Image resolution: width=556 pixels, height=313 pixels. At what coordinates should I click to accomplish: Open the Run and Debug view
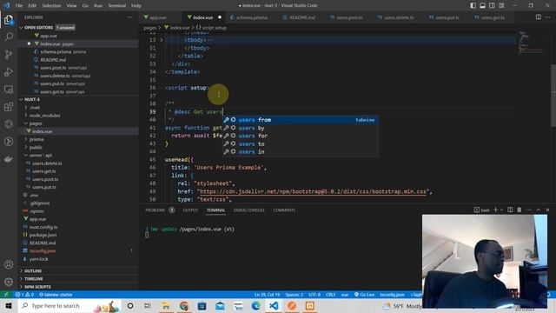tap(9, 71)
